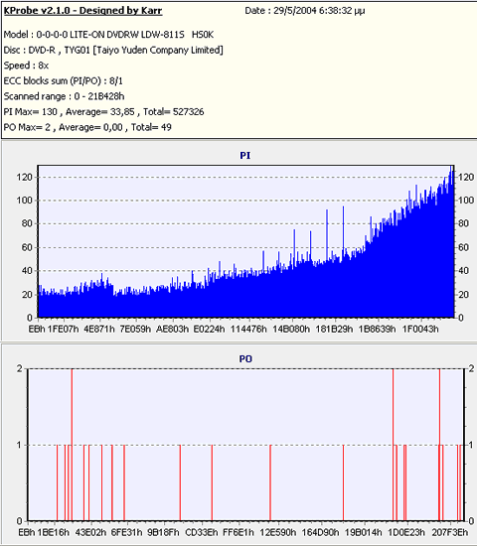
Task: Click the CD33Eh label on PO axis
Action: click(x=202, y=532)
